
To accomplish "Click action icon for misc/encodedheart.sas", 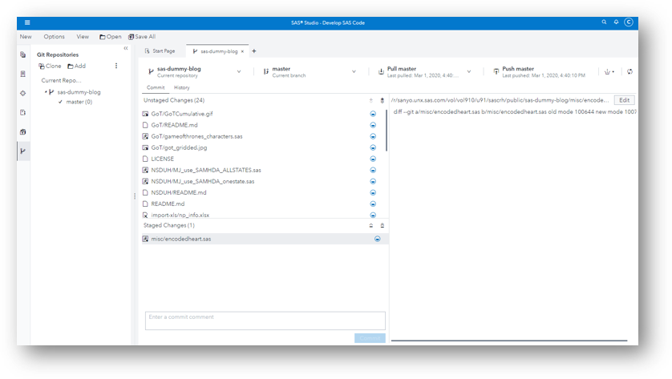I will (x=377, y=239).
